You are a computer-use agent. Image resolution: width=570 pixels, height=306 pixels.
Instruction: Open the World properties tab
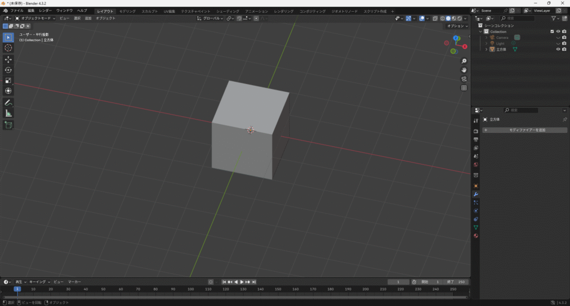pos(475,165)
